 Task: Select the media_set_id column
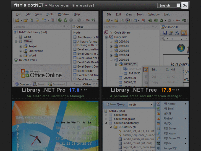pyautogui.click(x=139, y=131)
